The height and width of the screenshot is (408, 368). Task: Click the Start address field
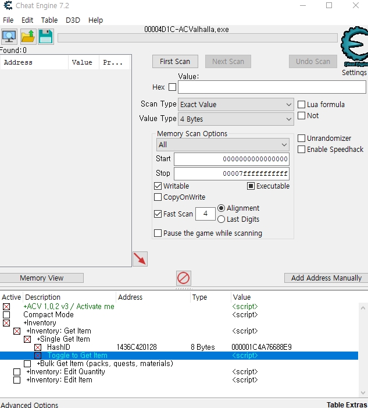pos(231,159)
